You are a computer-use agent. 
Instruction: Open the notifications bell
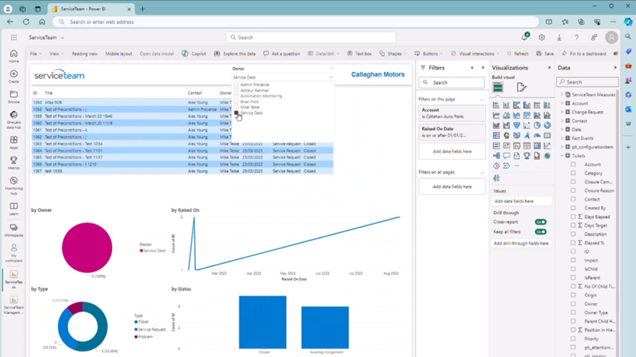[x=524, y=37]
